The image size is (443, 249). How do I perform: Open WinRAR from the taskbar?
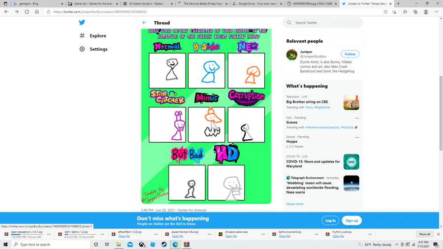(187, 245)
